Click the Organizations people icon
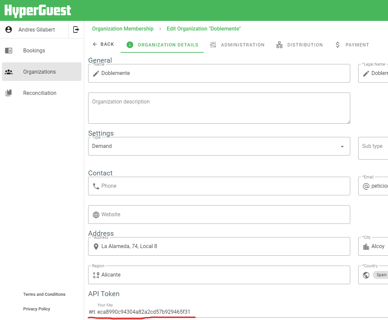This screenshot has width=388, height=320. click(9, 72)
